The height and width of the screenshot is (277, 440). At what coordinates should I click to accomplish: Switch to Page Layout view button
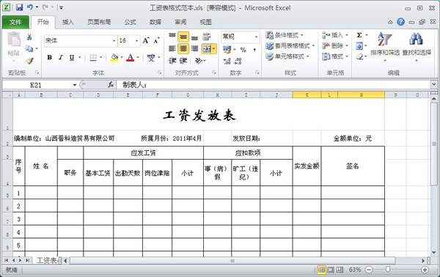[x=331, y=270]
